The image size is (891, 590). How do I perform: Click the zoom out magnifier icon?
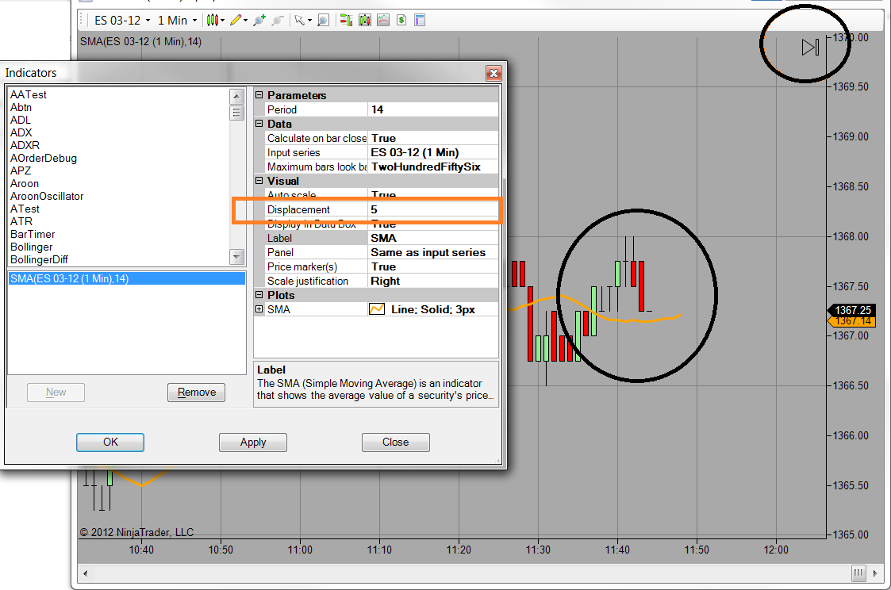coord(278,21)
